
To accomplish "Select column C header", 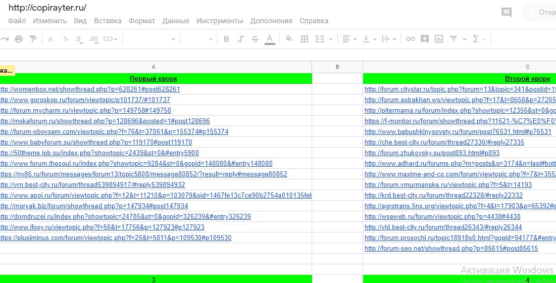I will tap(460, 67).
